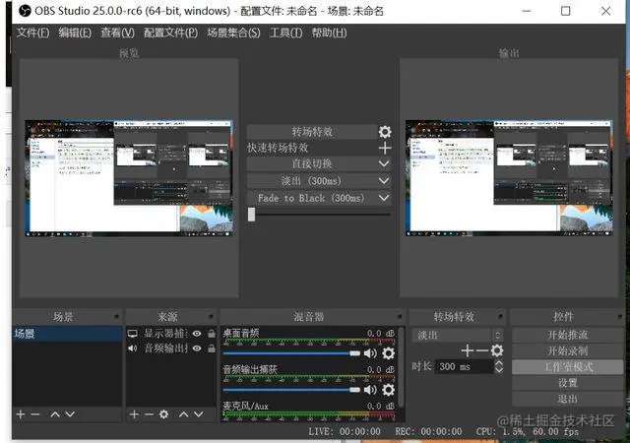The image size is (630, 443).
Task: Add a new scene in the 场景 panel
Action: (x=21, y=414)
